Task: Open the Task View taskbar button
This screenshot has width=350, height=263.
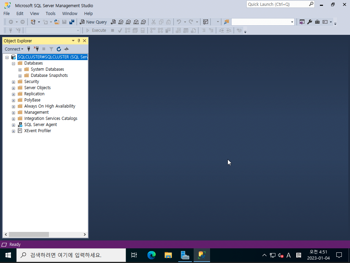Action: click(x=134, y=255)
